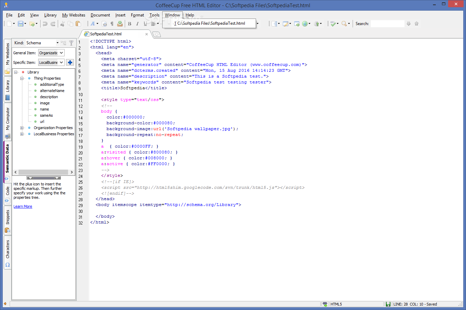Collapse the Thing Properties node
Image resolution: width=466 pixels, height=310 pixels.
[x=22, y=79]
